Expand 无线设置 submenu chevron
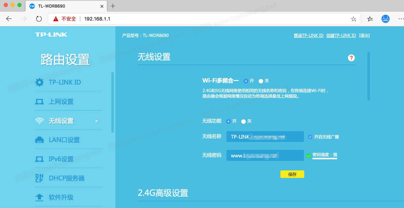Viewport: 404px width, 208px height. pos(96,121)
